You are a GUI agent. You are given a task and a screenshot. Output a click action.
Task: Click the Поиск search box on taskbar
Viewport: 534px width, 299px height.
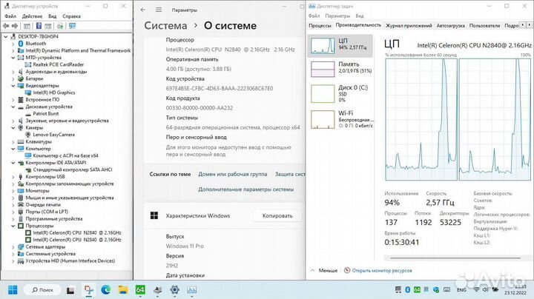[x=42, y=290]
